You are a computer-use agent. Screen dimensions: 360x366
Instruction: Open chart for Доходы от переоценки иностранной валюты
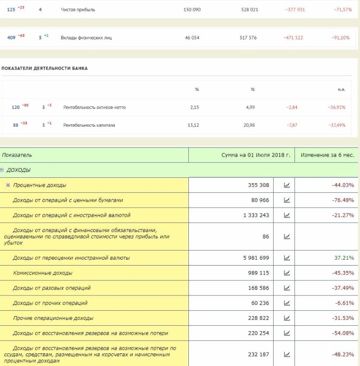[x=286, y=258]
